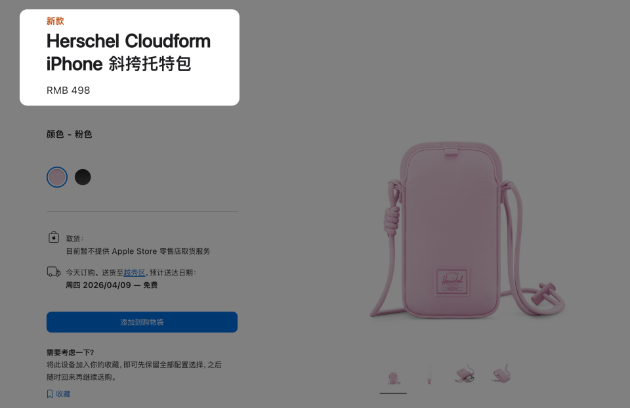Image resolution: width=630 pixels, height=408 pixels.
Task: Click the Apple Store 零售店取货服务 notice text
Action: pos(138,251)
